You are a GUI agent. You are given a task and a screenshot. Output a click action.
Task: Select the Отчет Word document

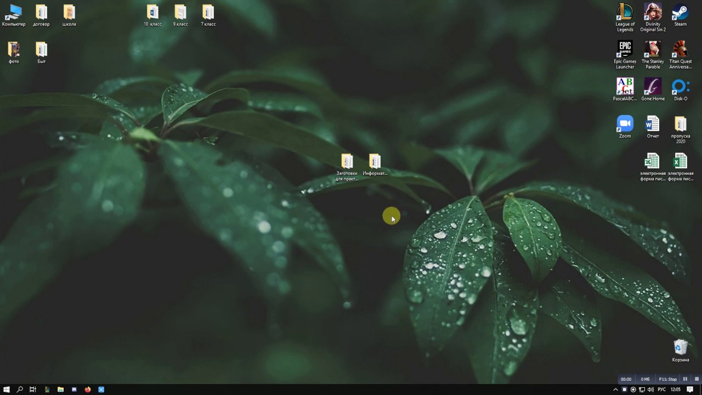(x=653, y=127)
